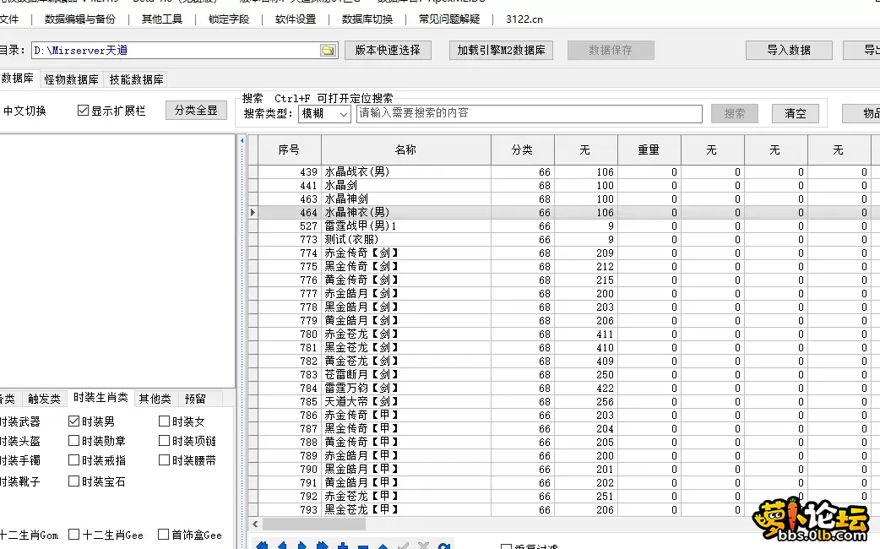Sort by the 序号 column header
880x549 pixels.
(x=289, y=149)
